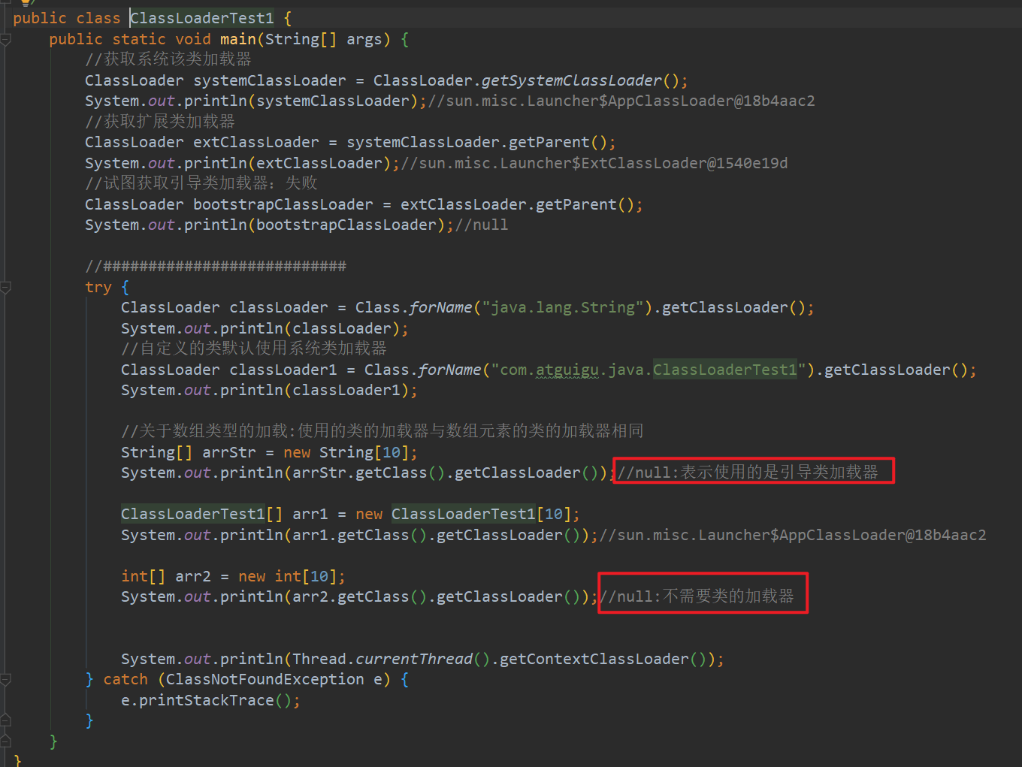Click 'bootstrapClassLoader' variable in its declaration
The image size is (1022, 767).
coord(283,204)
